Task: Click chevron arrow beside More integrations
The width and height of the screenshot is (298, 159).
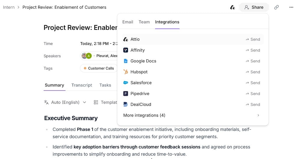Action: click(258, 115)
